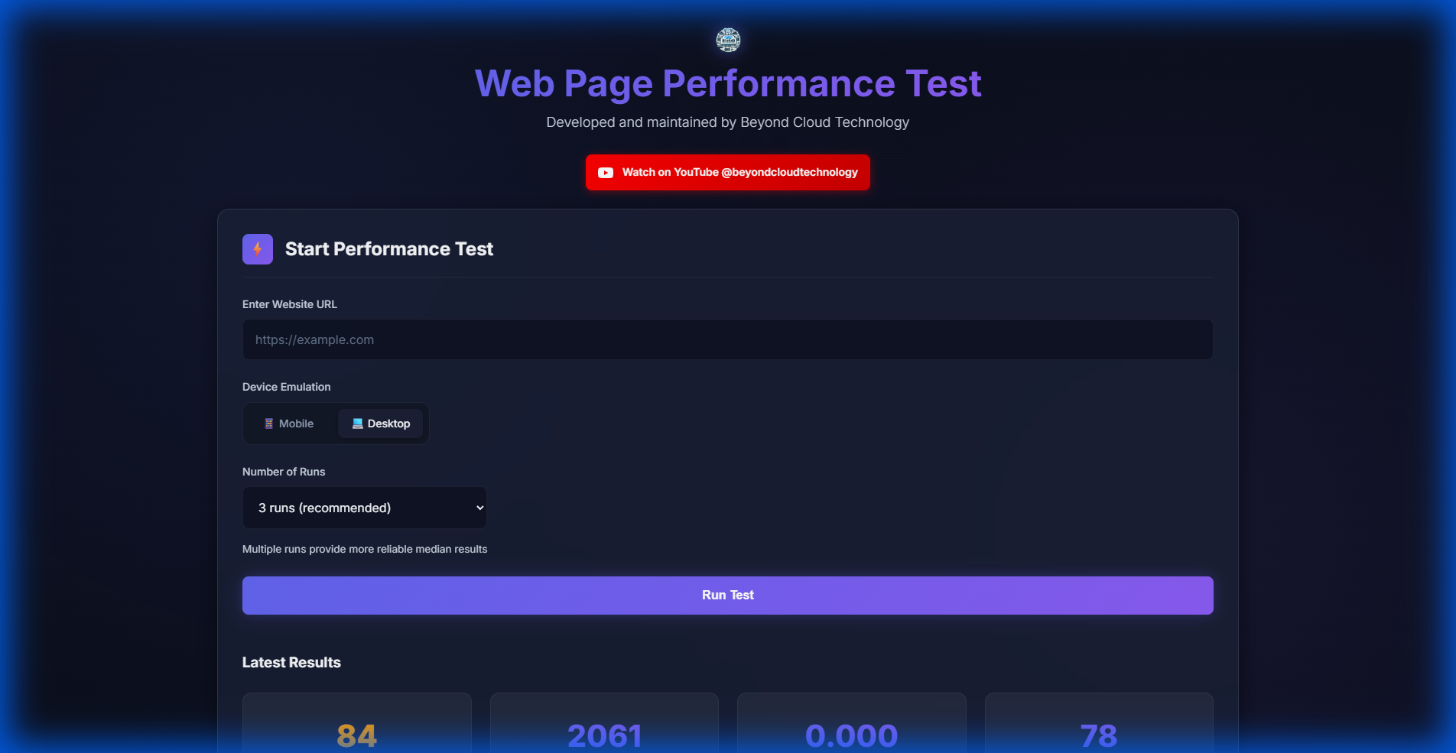Change '3 runs (recommended)' selection
Viewport: 1456px width, 753px height.
point(364,507)
